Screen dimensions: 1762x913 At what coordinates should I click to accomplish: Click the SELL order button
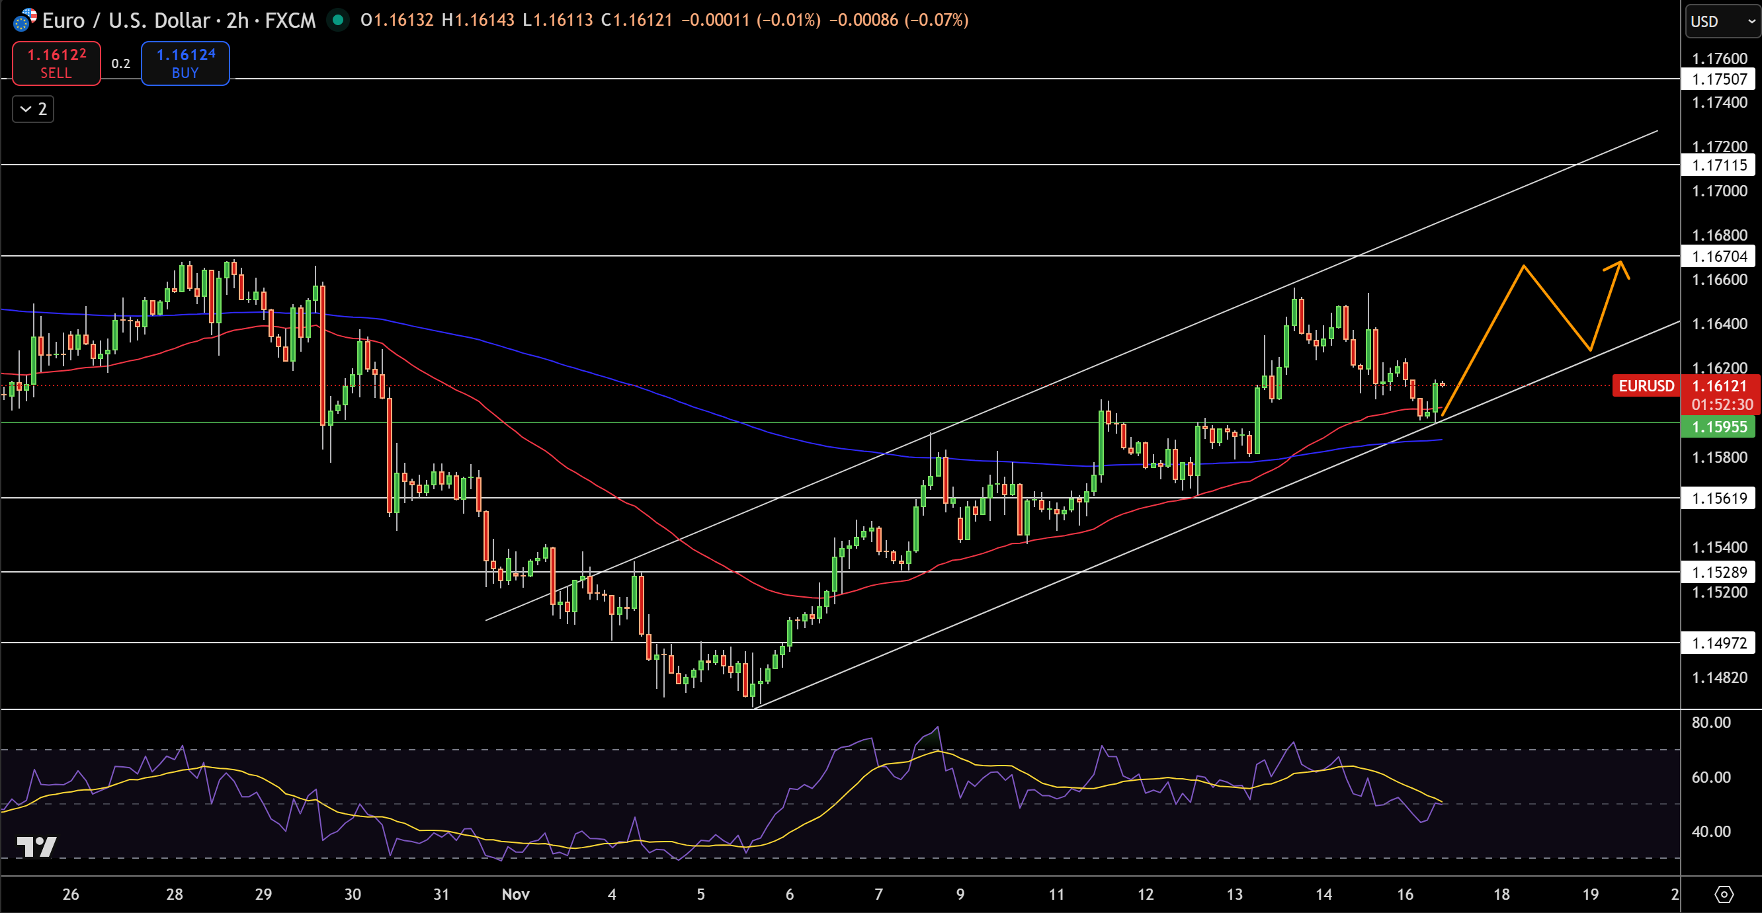pyautogui.click(x=56, y=63)
